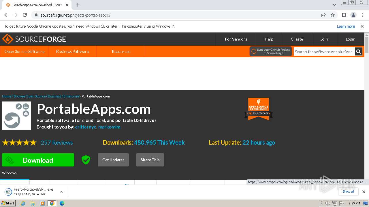Submit the search with the magnifier icon

point(359,52)
